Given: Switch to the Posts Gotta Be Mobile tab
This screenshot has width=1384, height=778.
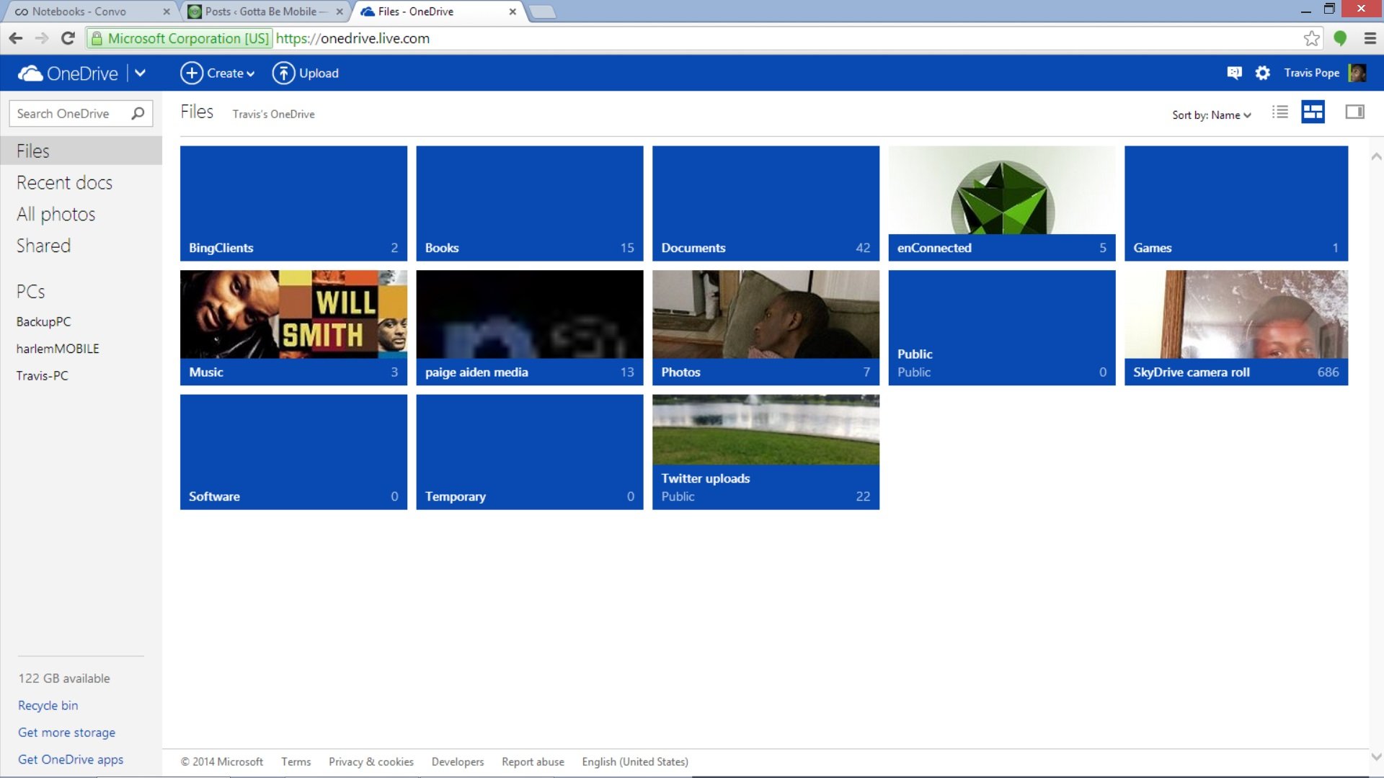Looking at the screenshot, I should 262,12.
